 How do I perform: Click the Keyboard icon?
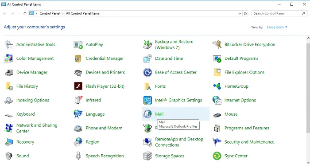(9, 115)
